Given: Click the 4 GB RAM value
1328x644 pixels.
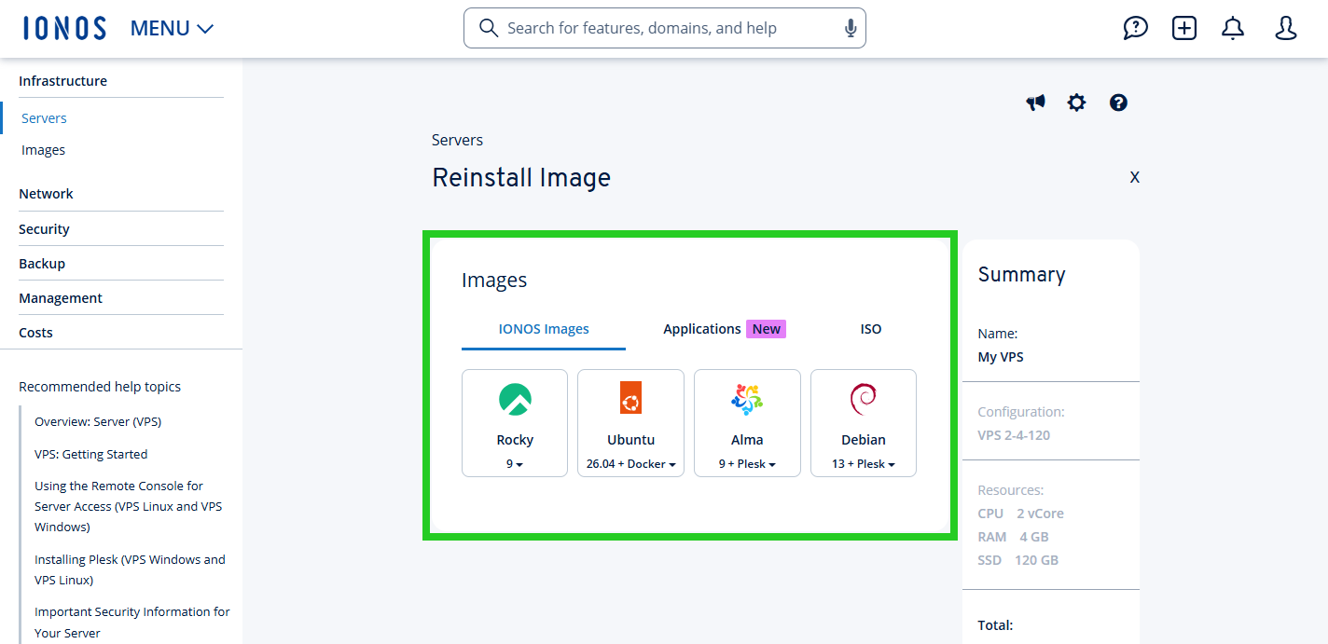Looking at the screenshot, I should [1032, 537].
